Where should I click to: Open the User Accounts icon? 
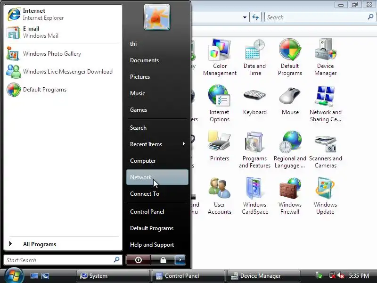tap(219, 196)
